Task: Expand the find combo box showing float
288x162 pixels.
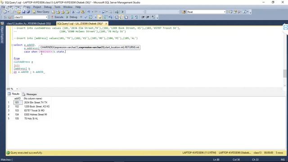Action: (225, 12)
